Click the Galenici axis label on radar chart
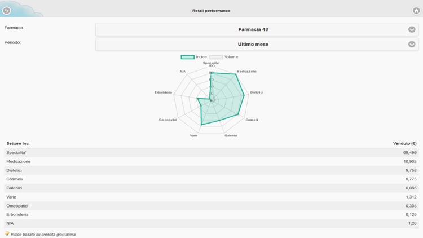This screenshot has height=238, width=423. [x=231, y=135]
